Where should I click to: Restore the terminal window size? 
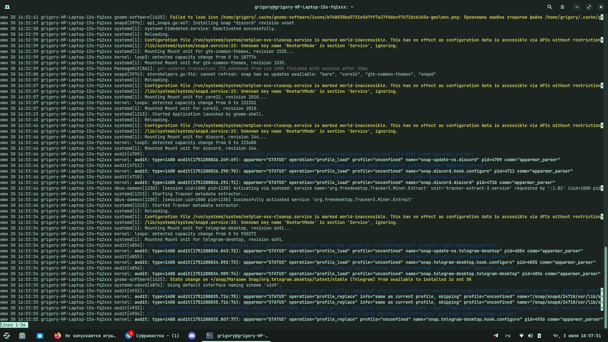coord(589,7)
